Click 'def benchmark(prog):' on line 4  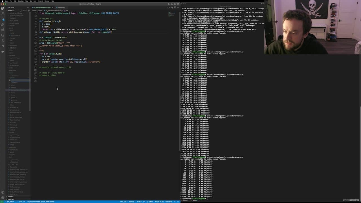50,21
